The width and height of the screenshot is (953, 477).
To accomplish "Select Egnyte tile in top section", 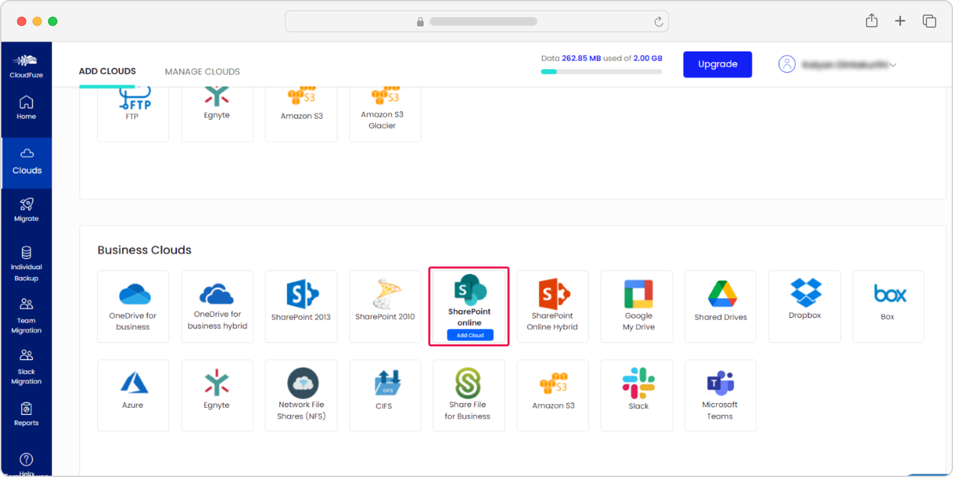I will click(x=217, y=113).
